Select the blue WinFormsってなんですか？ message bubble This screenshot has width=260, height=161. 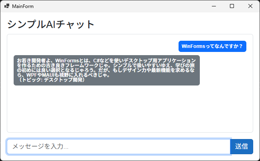[212, 46]
